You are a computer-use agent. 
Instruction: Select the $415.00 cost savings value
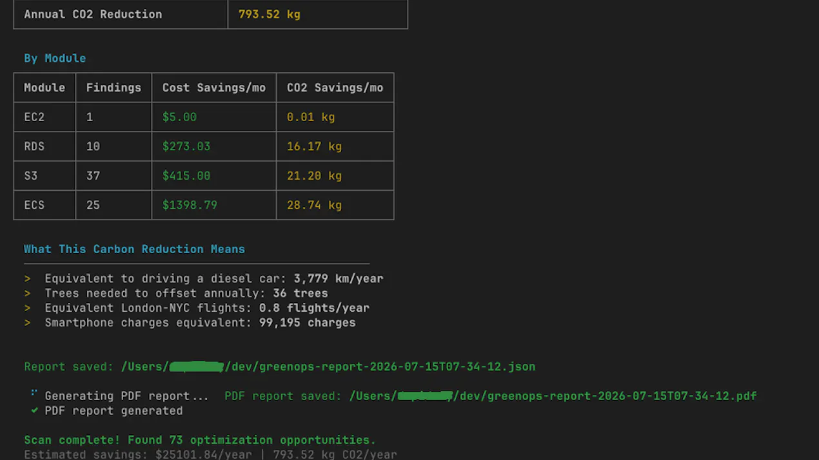coord(186,176)
